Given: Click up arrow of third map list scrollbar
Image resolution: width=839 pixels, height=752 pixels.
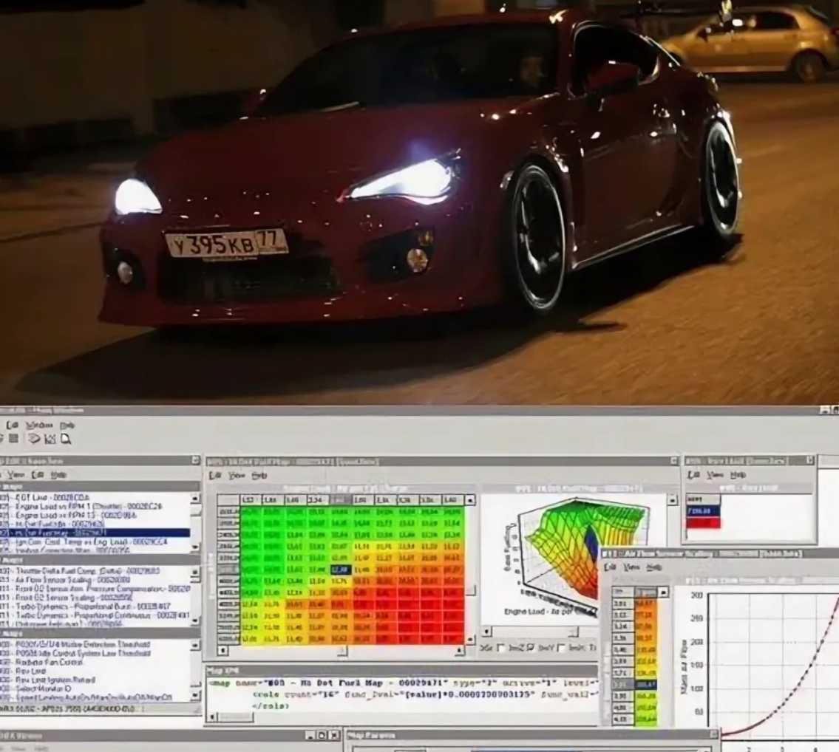Looking at the screenshot, I should tap(195, 646).
